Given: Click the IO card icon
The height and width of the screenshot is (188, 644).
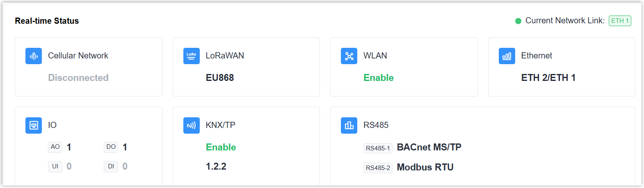Looking at the screenshot, I should pos(34,125).
